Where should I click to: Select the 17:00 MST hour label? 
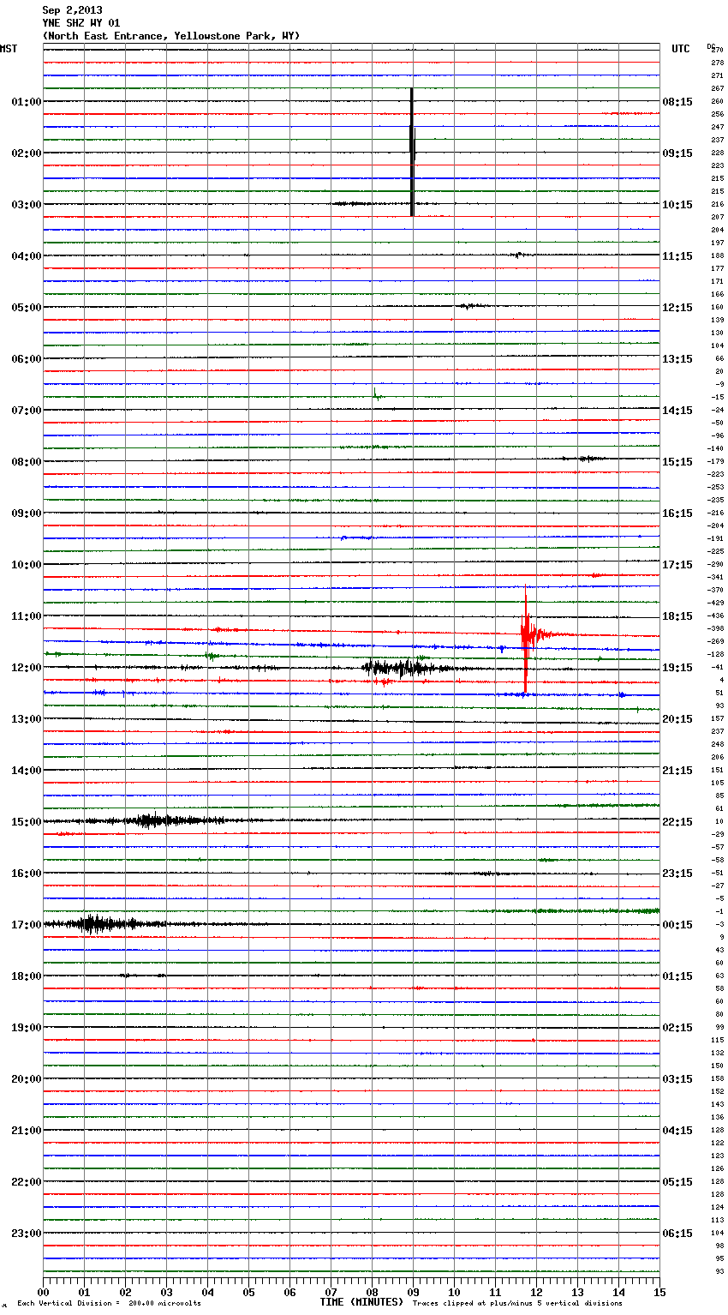pyautogui.click(x=27, y=925)
